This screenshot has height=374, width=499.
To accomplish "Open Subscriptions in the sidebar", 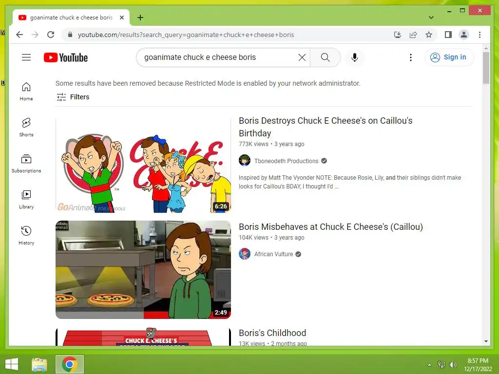I will tap(26, 164).
